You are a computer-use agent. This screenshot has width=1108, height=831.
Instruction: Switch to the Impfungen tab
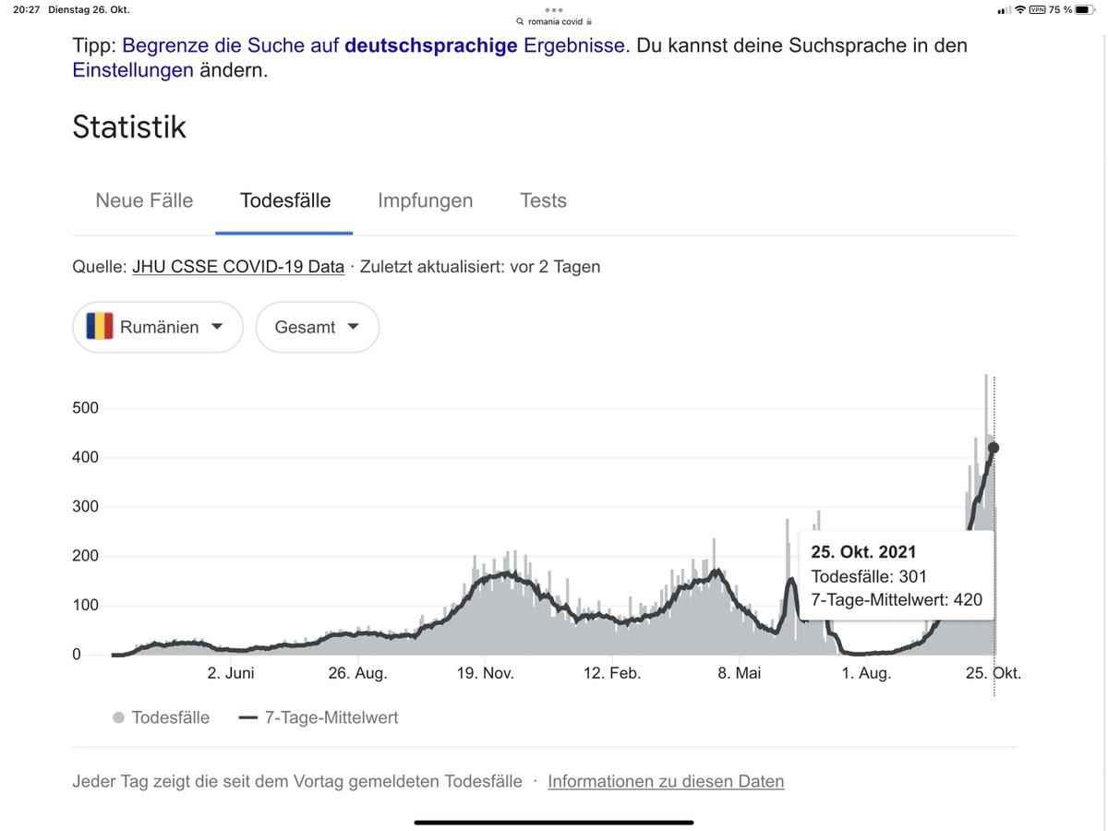[x=425, y=200]
